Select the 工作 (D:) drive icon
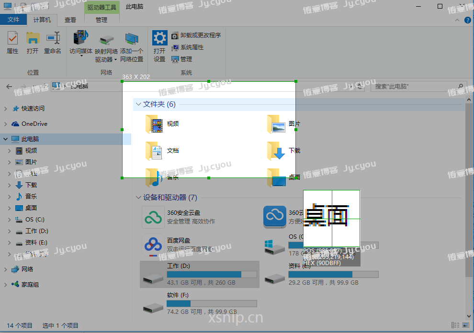Screen dimensions: 474x333 [x=153, y=278]
